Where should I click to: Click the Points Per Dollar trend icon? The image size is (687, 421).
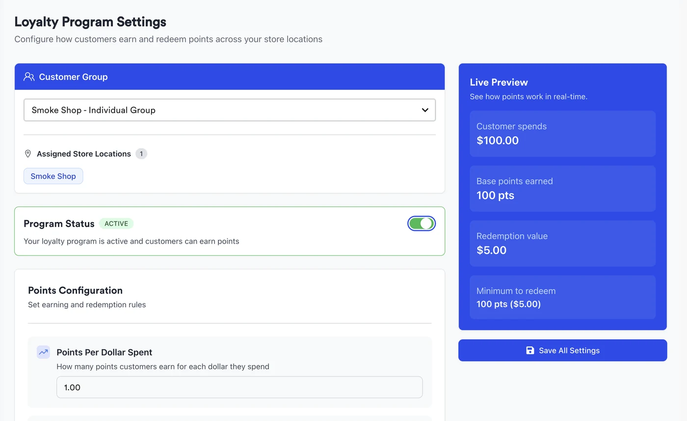point(43,352)
